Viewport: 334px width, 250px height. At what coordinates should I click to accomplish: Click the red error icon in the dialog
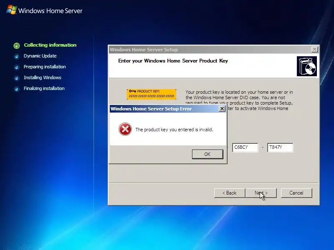coord(125,129)
